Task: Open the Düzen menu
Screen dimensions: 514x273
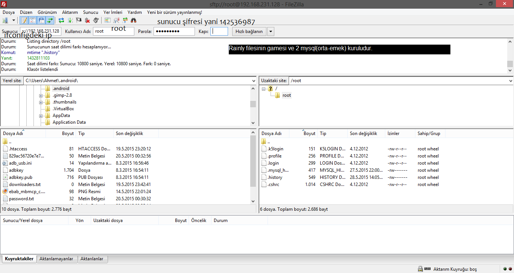Action: 26,12
